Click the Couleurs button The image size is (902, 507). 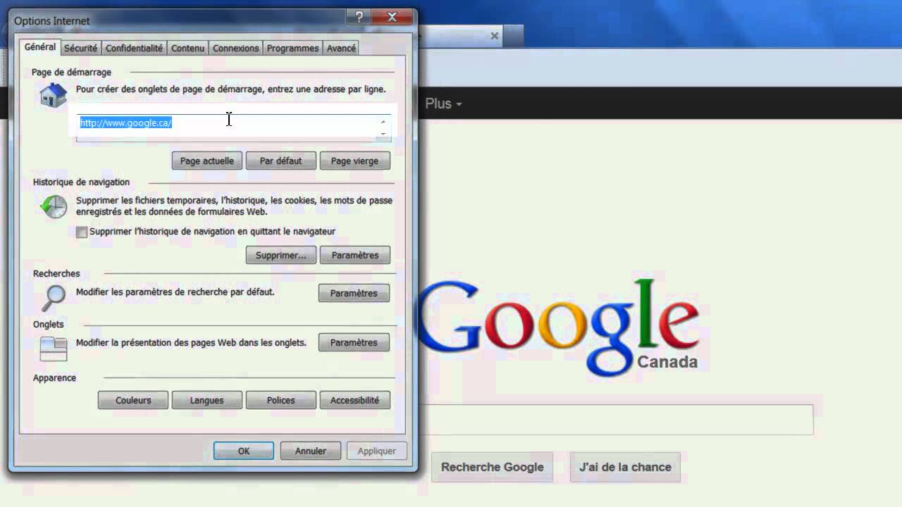point(133,400)
